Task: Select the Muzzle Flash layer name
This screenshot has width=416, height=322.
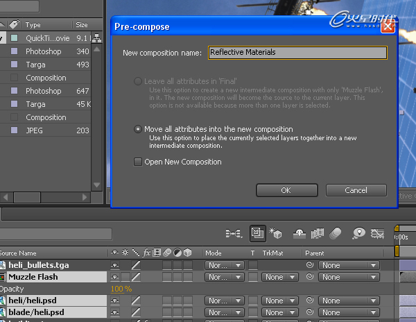Action: tap(33, 277)
